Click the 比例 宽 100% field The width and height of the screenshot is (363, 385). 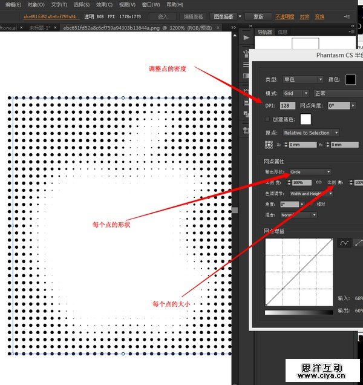(x=302, y=182)
